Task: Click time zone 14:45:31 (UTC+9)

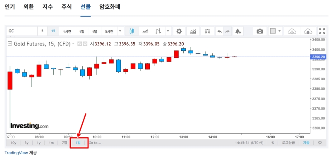Action: coord(249,143)
